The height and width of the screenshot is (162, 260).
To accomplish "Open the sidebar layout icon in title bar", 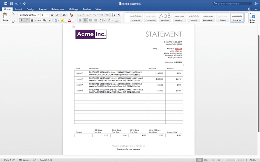I will click(6, 3).
